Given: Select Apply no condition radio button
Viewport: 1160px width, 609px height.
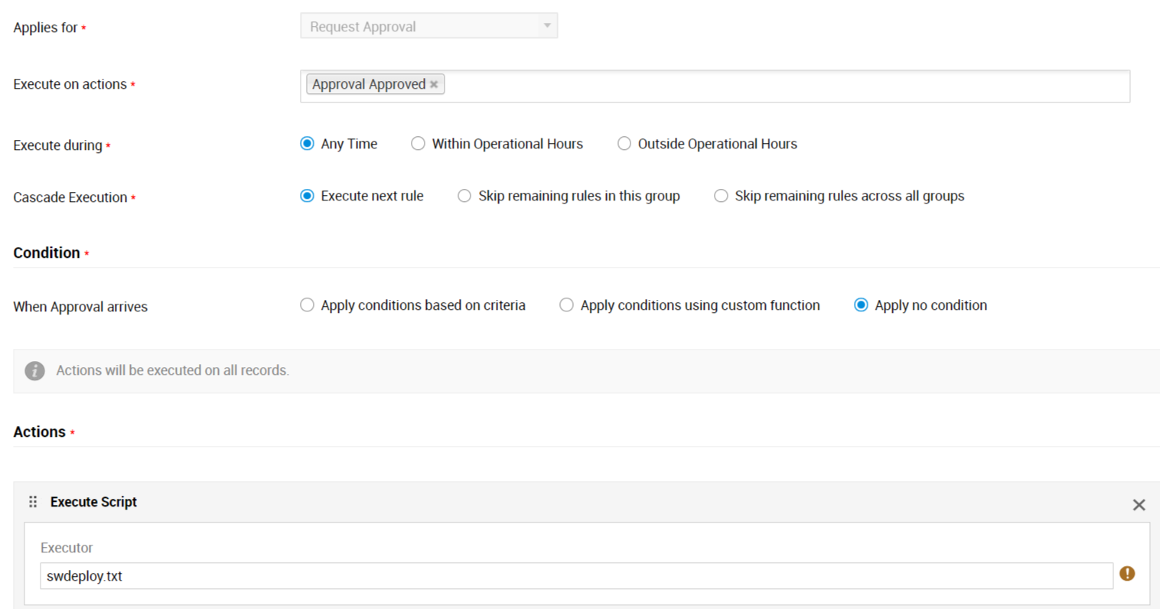Looking at the screenshot, I should coord(861,305).
